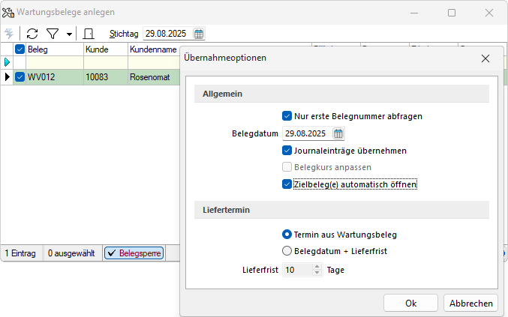Toggle the header select-all checkbox
Image resolution: width=508 pixels, height=317 pixels.
(x=20, y=49)
